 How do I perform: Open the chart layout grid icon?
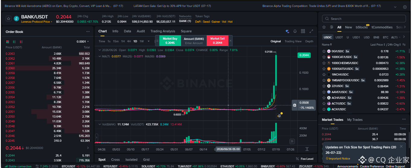click(x=303, y=31)
